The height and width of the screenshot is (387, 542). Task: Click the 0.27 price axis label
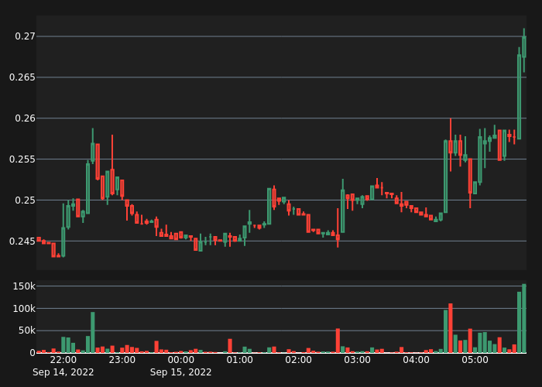coord(25,36)
